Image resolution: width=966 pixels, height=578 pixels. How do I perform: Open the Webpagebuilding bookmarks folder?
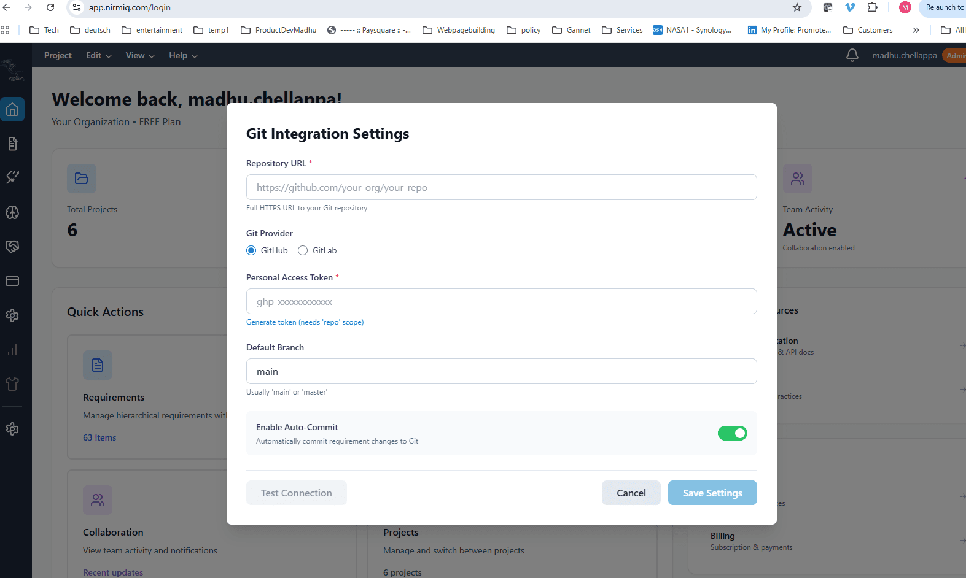(459, 30)
